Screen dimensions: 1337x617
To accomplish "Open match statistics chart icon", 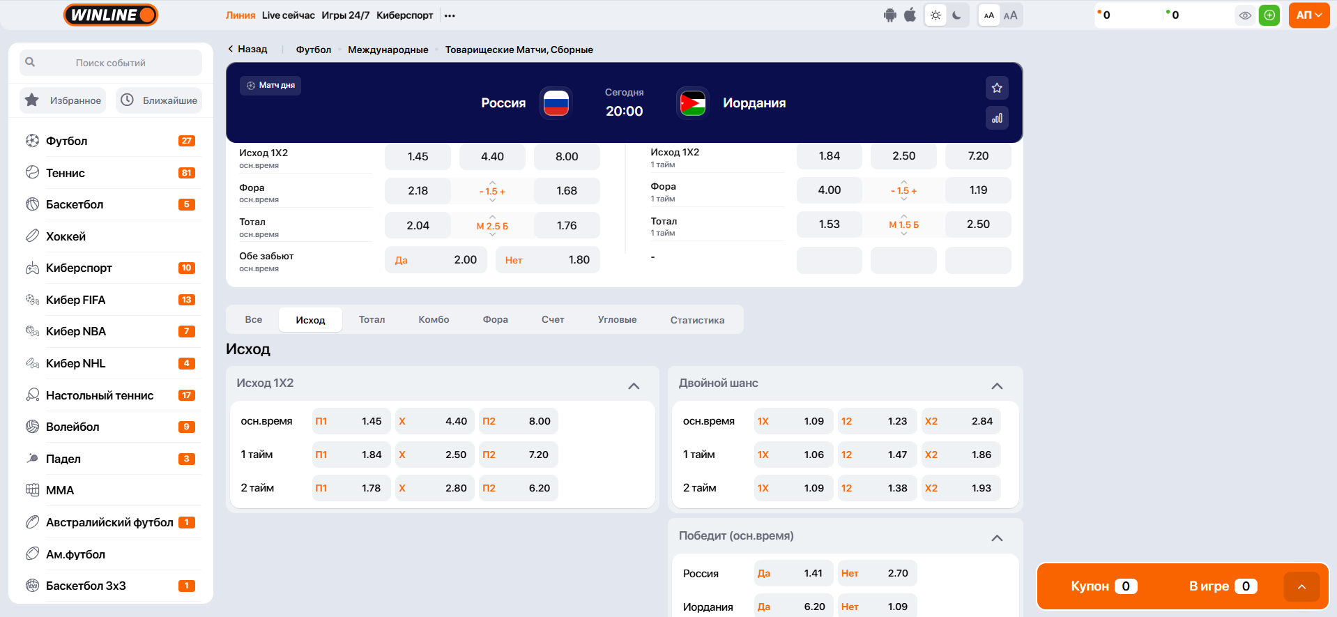I will (x=997, y=118).
